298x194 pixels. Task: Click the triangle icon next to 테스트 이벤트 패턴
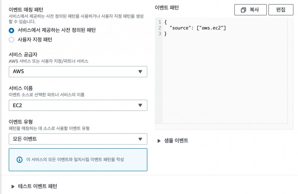(13, 186)
